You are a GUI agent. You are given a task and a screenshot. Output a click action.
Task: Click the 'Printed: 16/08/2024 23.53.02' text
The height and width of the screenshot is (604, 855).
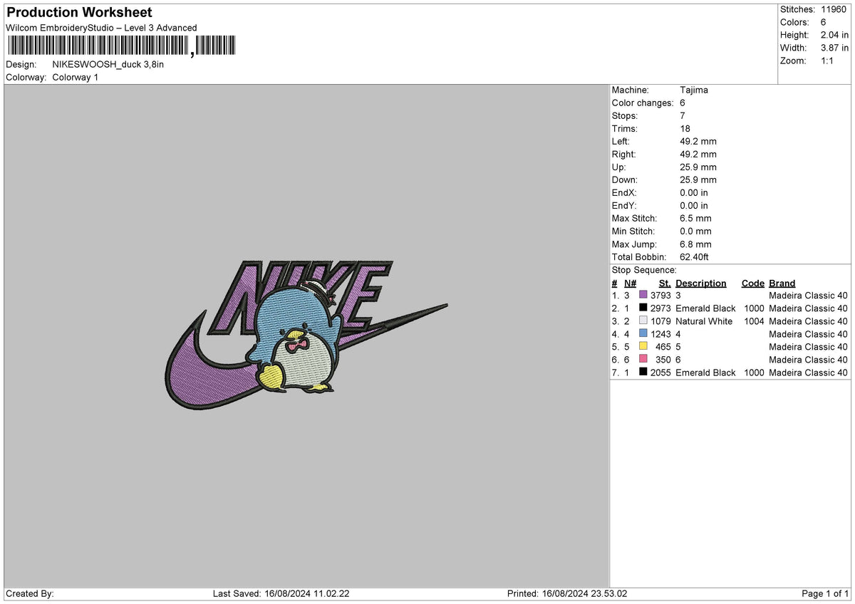point(567,593)
